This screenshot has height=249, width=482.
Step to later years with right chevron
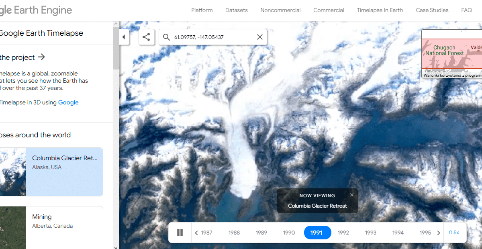(439, 233)
